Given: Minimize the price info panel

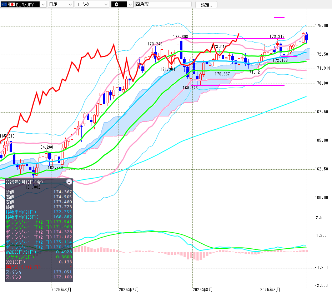Looking at the screenshot, I should (69, 182).
